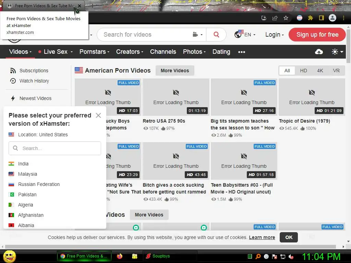Open the thumbnail with duration 01:13:19
This screenshot has height=263, width=351.
coord(176,97)
